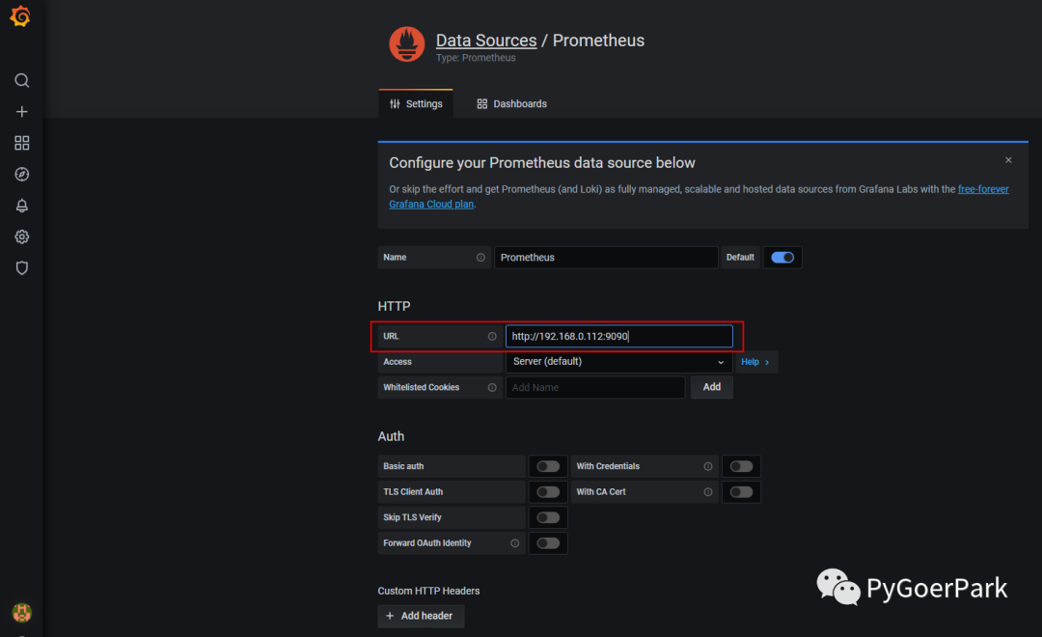
Task: Click the URL input field
Action: click(618, 337)
